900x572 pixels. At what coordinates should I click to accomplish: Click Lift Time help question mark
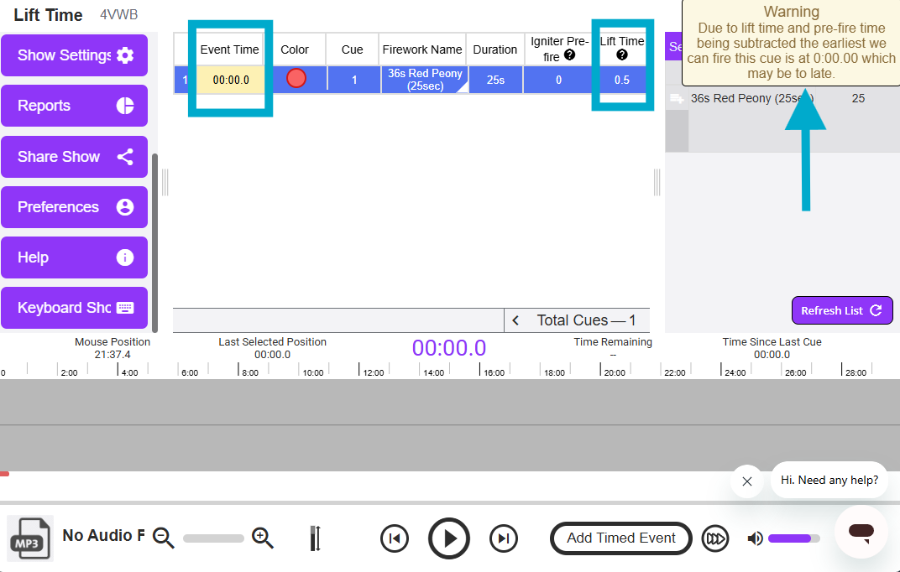[622, 55]
